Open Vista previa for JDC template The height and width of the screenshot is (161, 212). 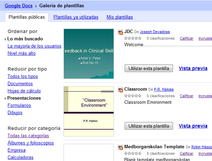(x=193, y=68)
